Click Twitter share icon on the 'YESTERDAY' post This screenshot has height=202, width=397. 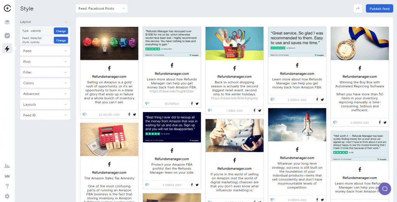197,104
